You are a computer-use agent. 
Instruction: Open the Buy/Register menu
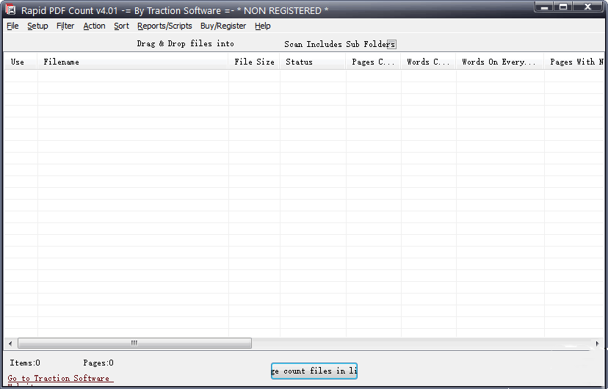coord(223,26)
